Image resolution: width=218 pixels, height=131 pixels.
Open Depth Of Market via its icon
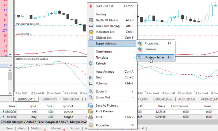[x=91, y=20]
